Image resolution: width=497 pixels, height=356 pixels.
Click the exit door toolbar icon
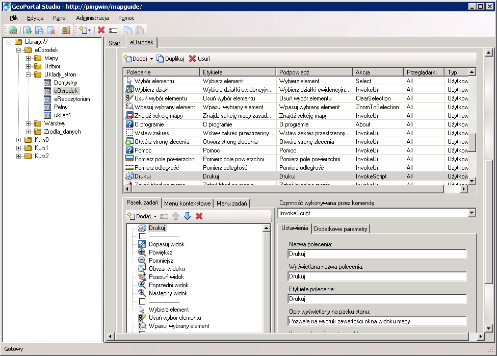click(x=66, y=30)
